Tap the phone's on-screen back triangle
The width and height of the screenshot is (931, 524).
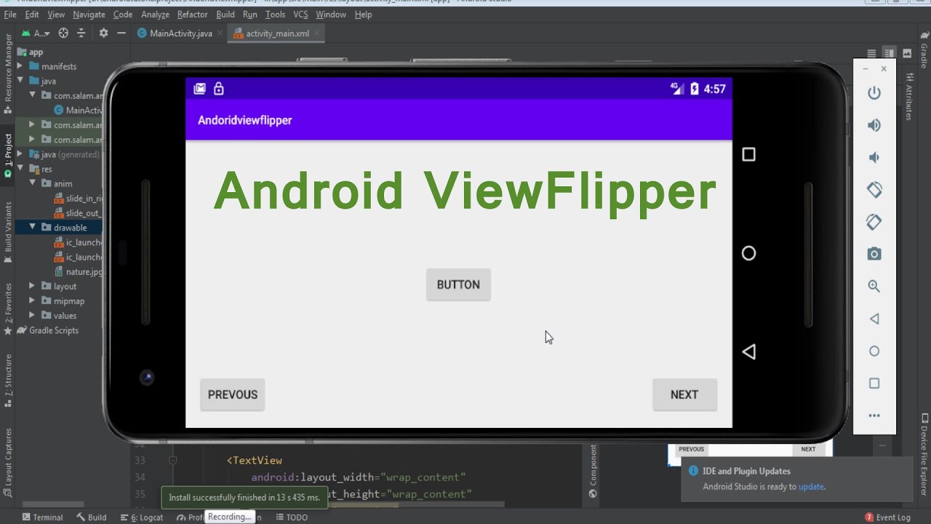pos(748,352)
